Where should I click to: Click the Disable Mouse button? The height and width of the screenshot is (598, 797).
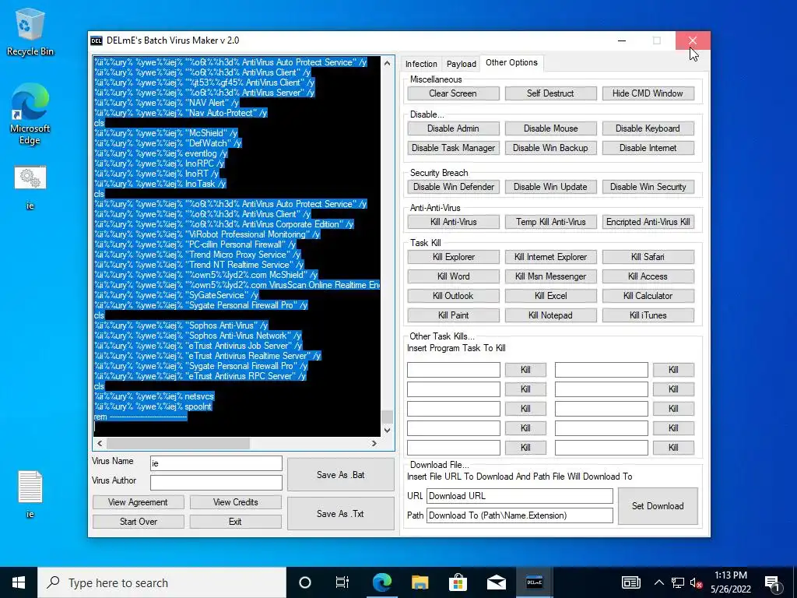tap(550, 128)
